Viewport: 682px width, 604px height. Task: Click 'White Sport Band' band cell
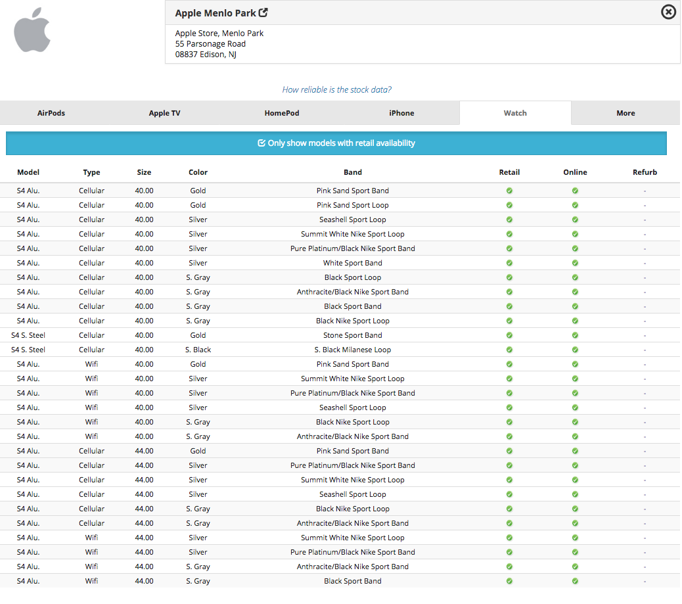pyautogui.click(x=353, y=264)
